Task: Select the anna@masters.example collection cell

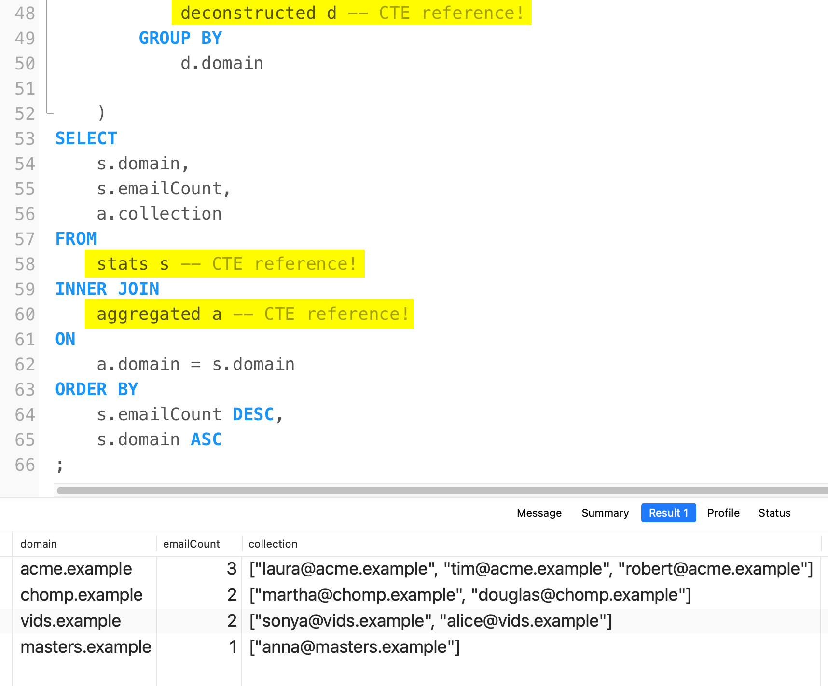Action: [x=355, y=647]
